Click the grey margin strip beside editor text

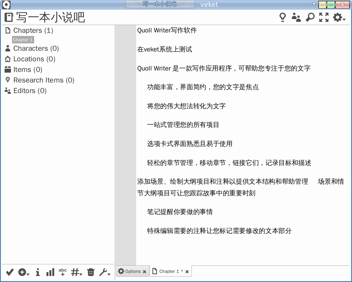(x=126, y=145)
